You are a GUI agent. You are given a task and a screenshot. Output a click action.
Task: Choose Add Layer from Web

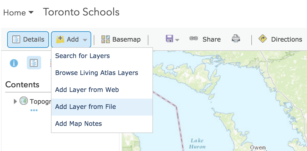[87, 90]
